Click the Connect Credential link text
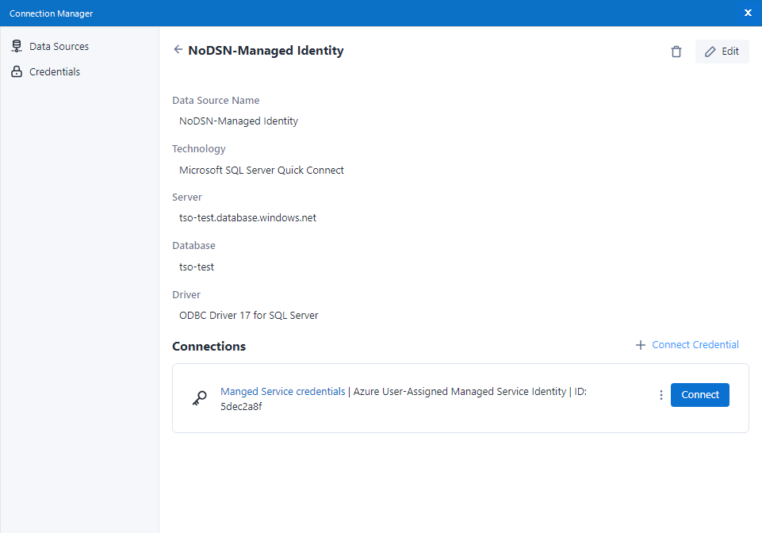The width and height of the screenshot is (762, 533). [695, 345]
